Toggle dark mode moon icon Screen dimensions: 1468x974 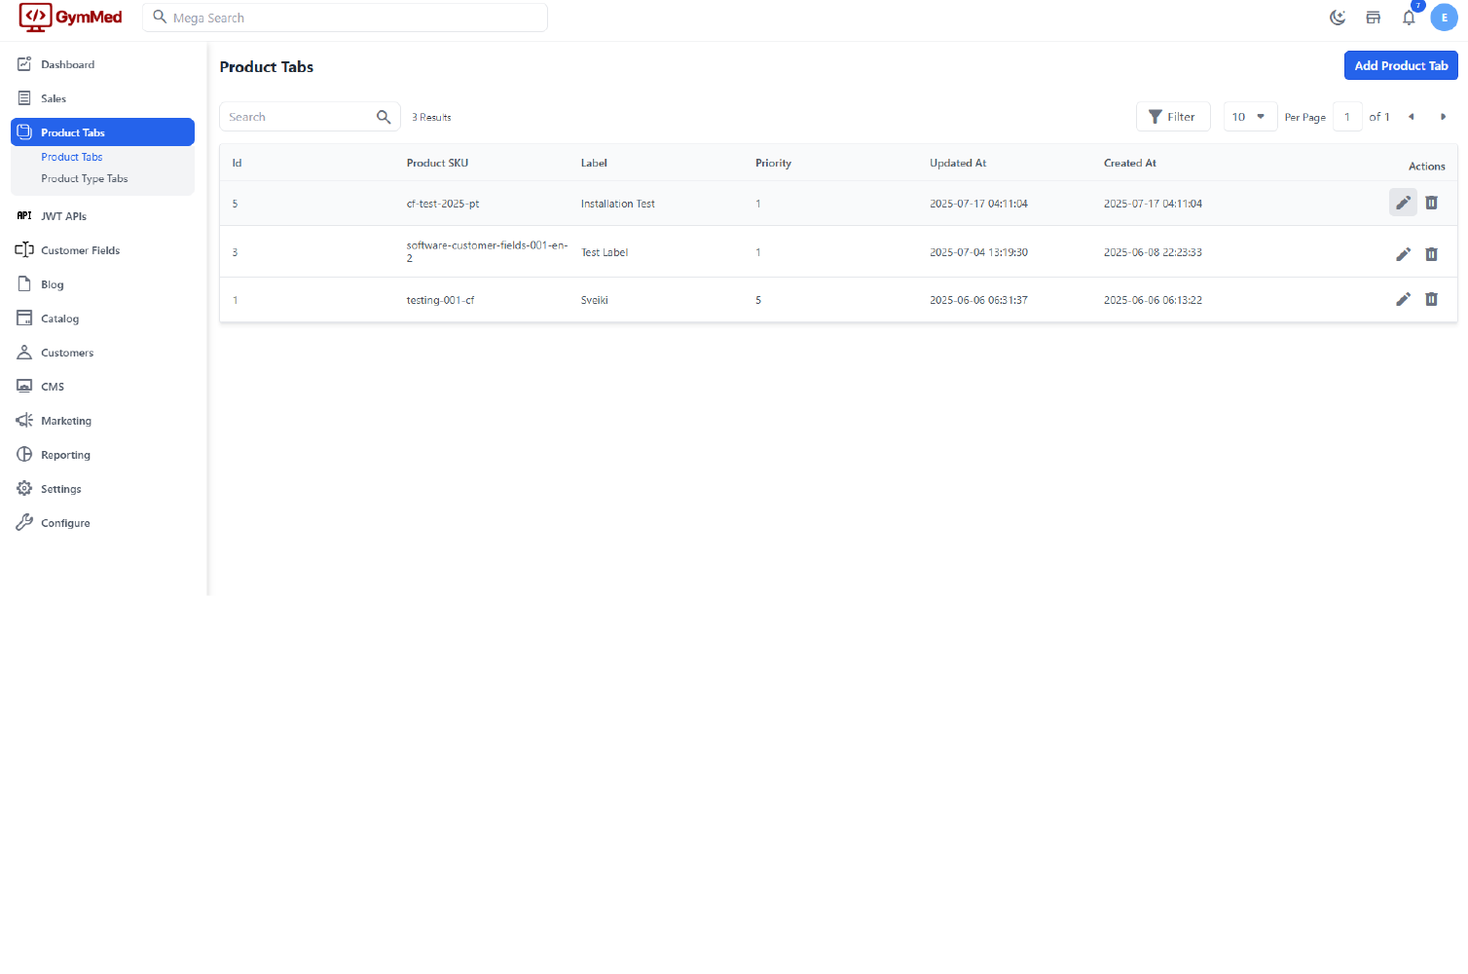[x=1338, y=18]
